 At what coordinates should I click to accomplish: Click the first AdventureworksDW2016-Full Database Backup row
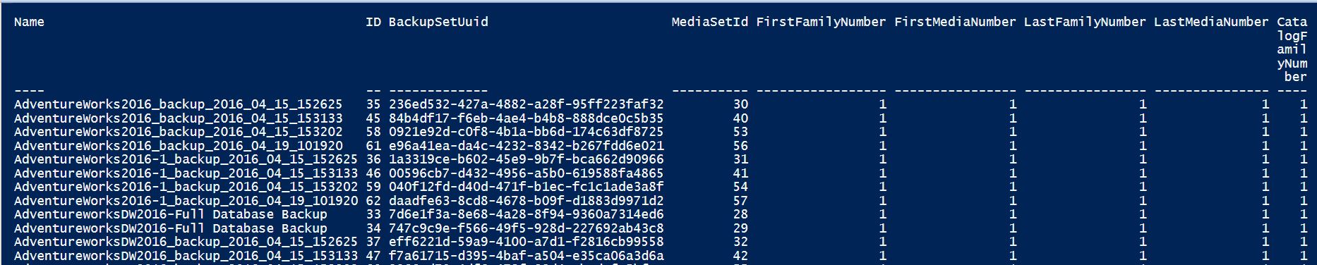pyautogui.click(x=171, y=214)
